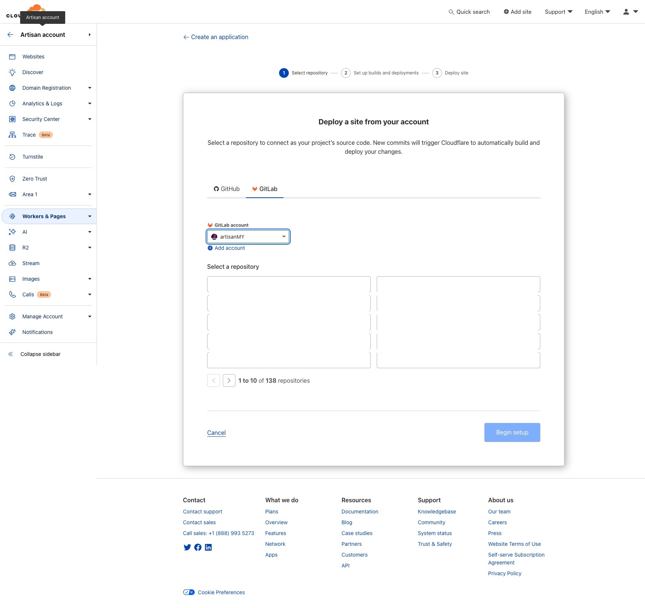The image size is (645, 608).
Task: Expand the Workers & Pages chevron
Action: (89, 216)
